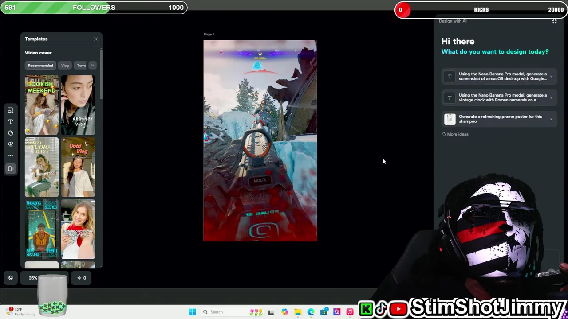Select the Travel template filter
This screenshot has width=568, height=319.
click(x=81, y=66)
